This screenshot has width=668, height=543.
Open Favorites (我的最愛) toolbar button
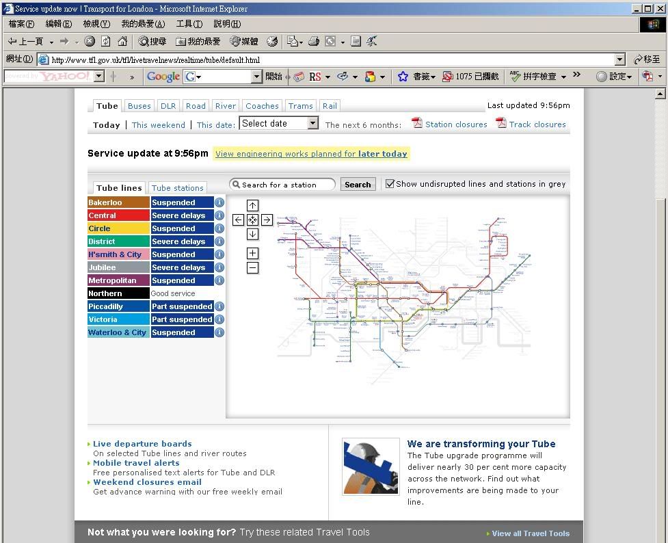coord(198,41)
